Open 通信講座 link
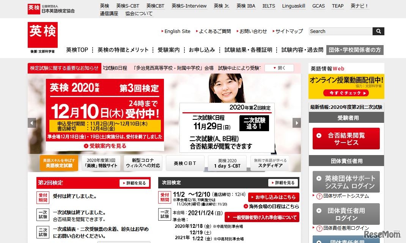This screenshot has width=406, height=243. [109, 13]
